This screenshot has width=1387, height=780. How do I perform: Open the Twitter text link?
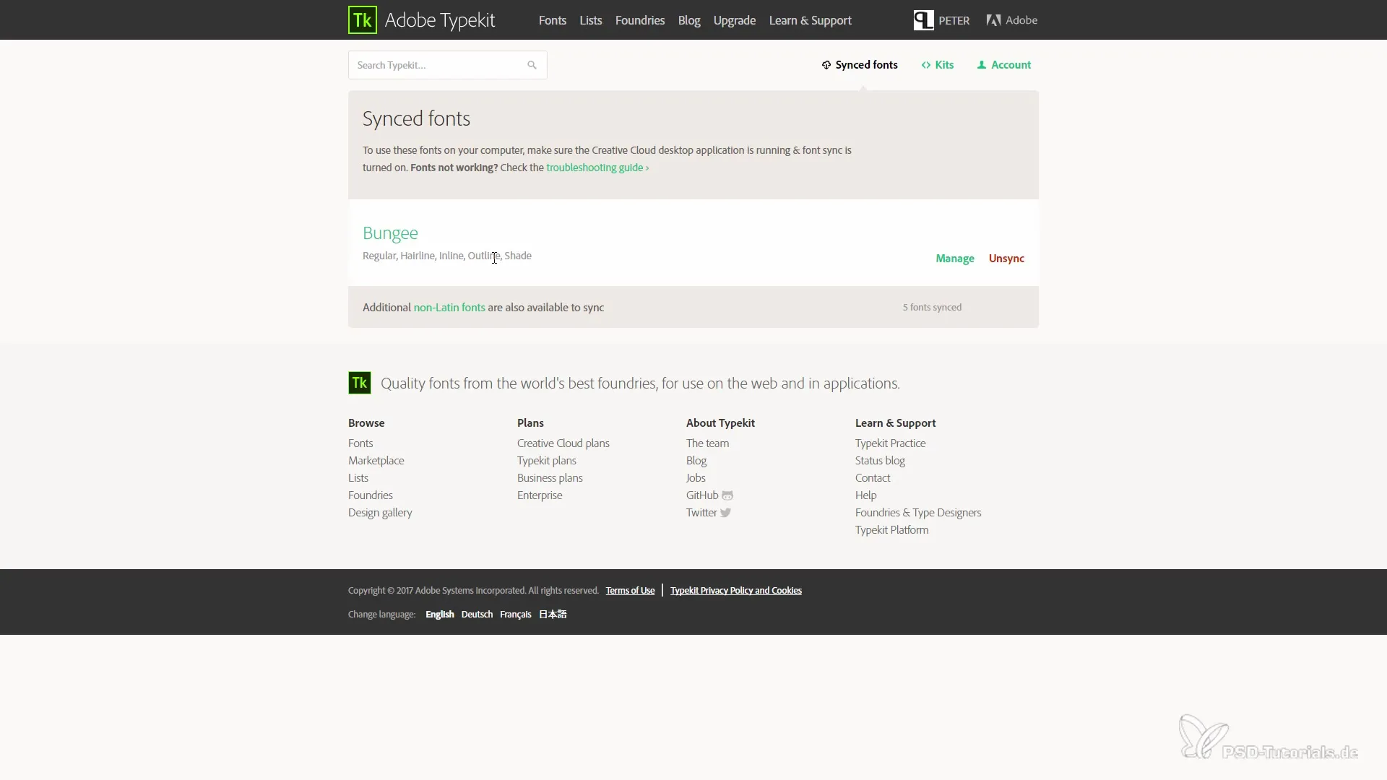(x=701, y=513)
